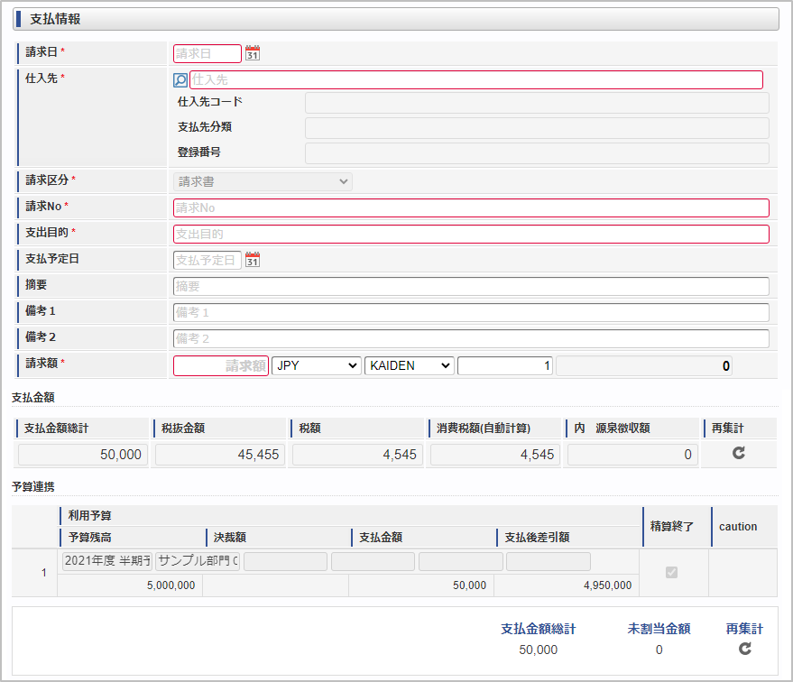The height and width of the screenshot is (682, 793).
Task: Expand the 請求区分 dropdown
Action: tap(263, 181)
